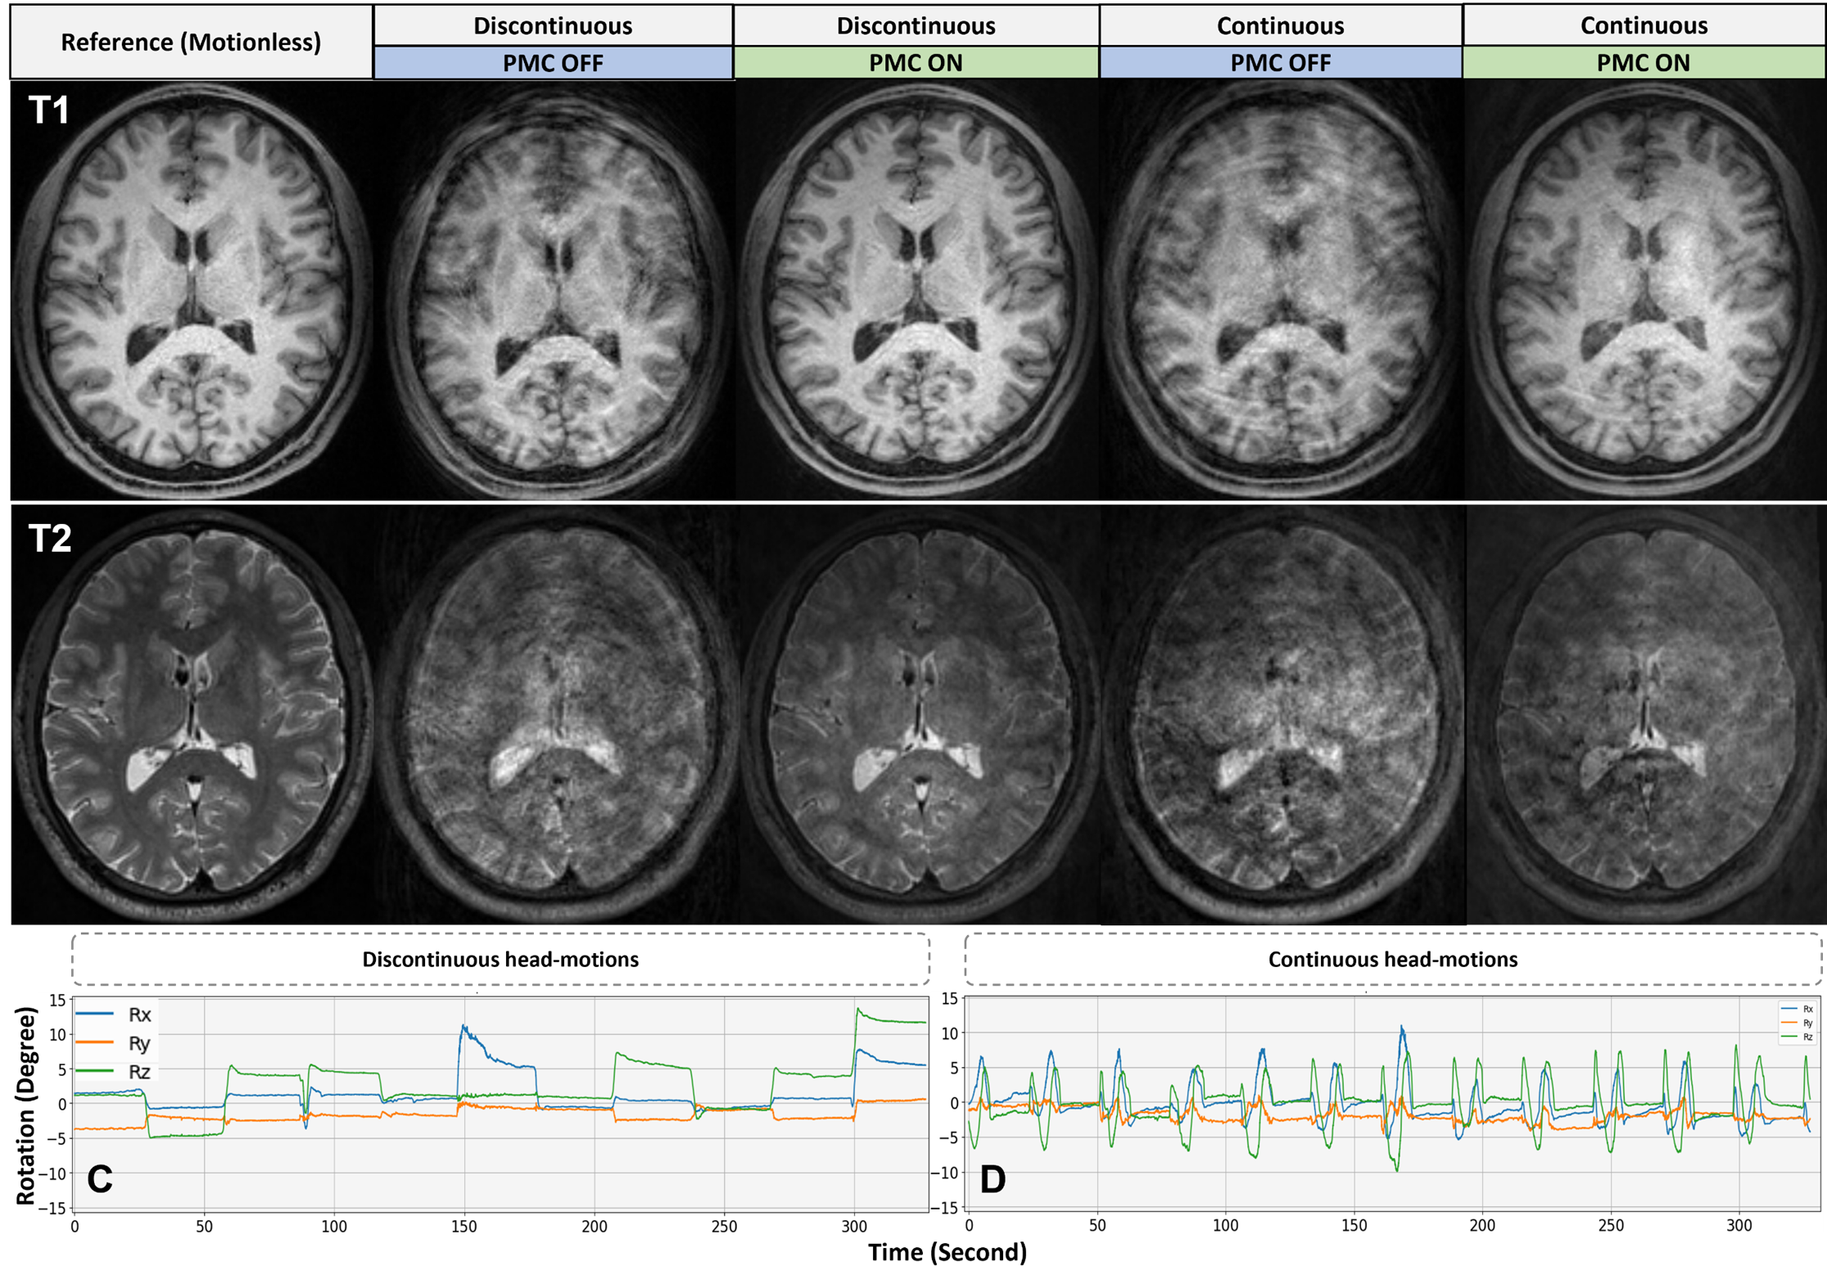This screenshot has width=1827, height=1284.
Task: Select T1 discontinuous PMC ON brain image
Action: coord(917,291)
